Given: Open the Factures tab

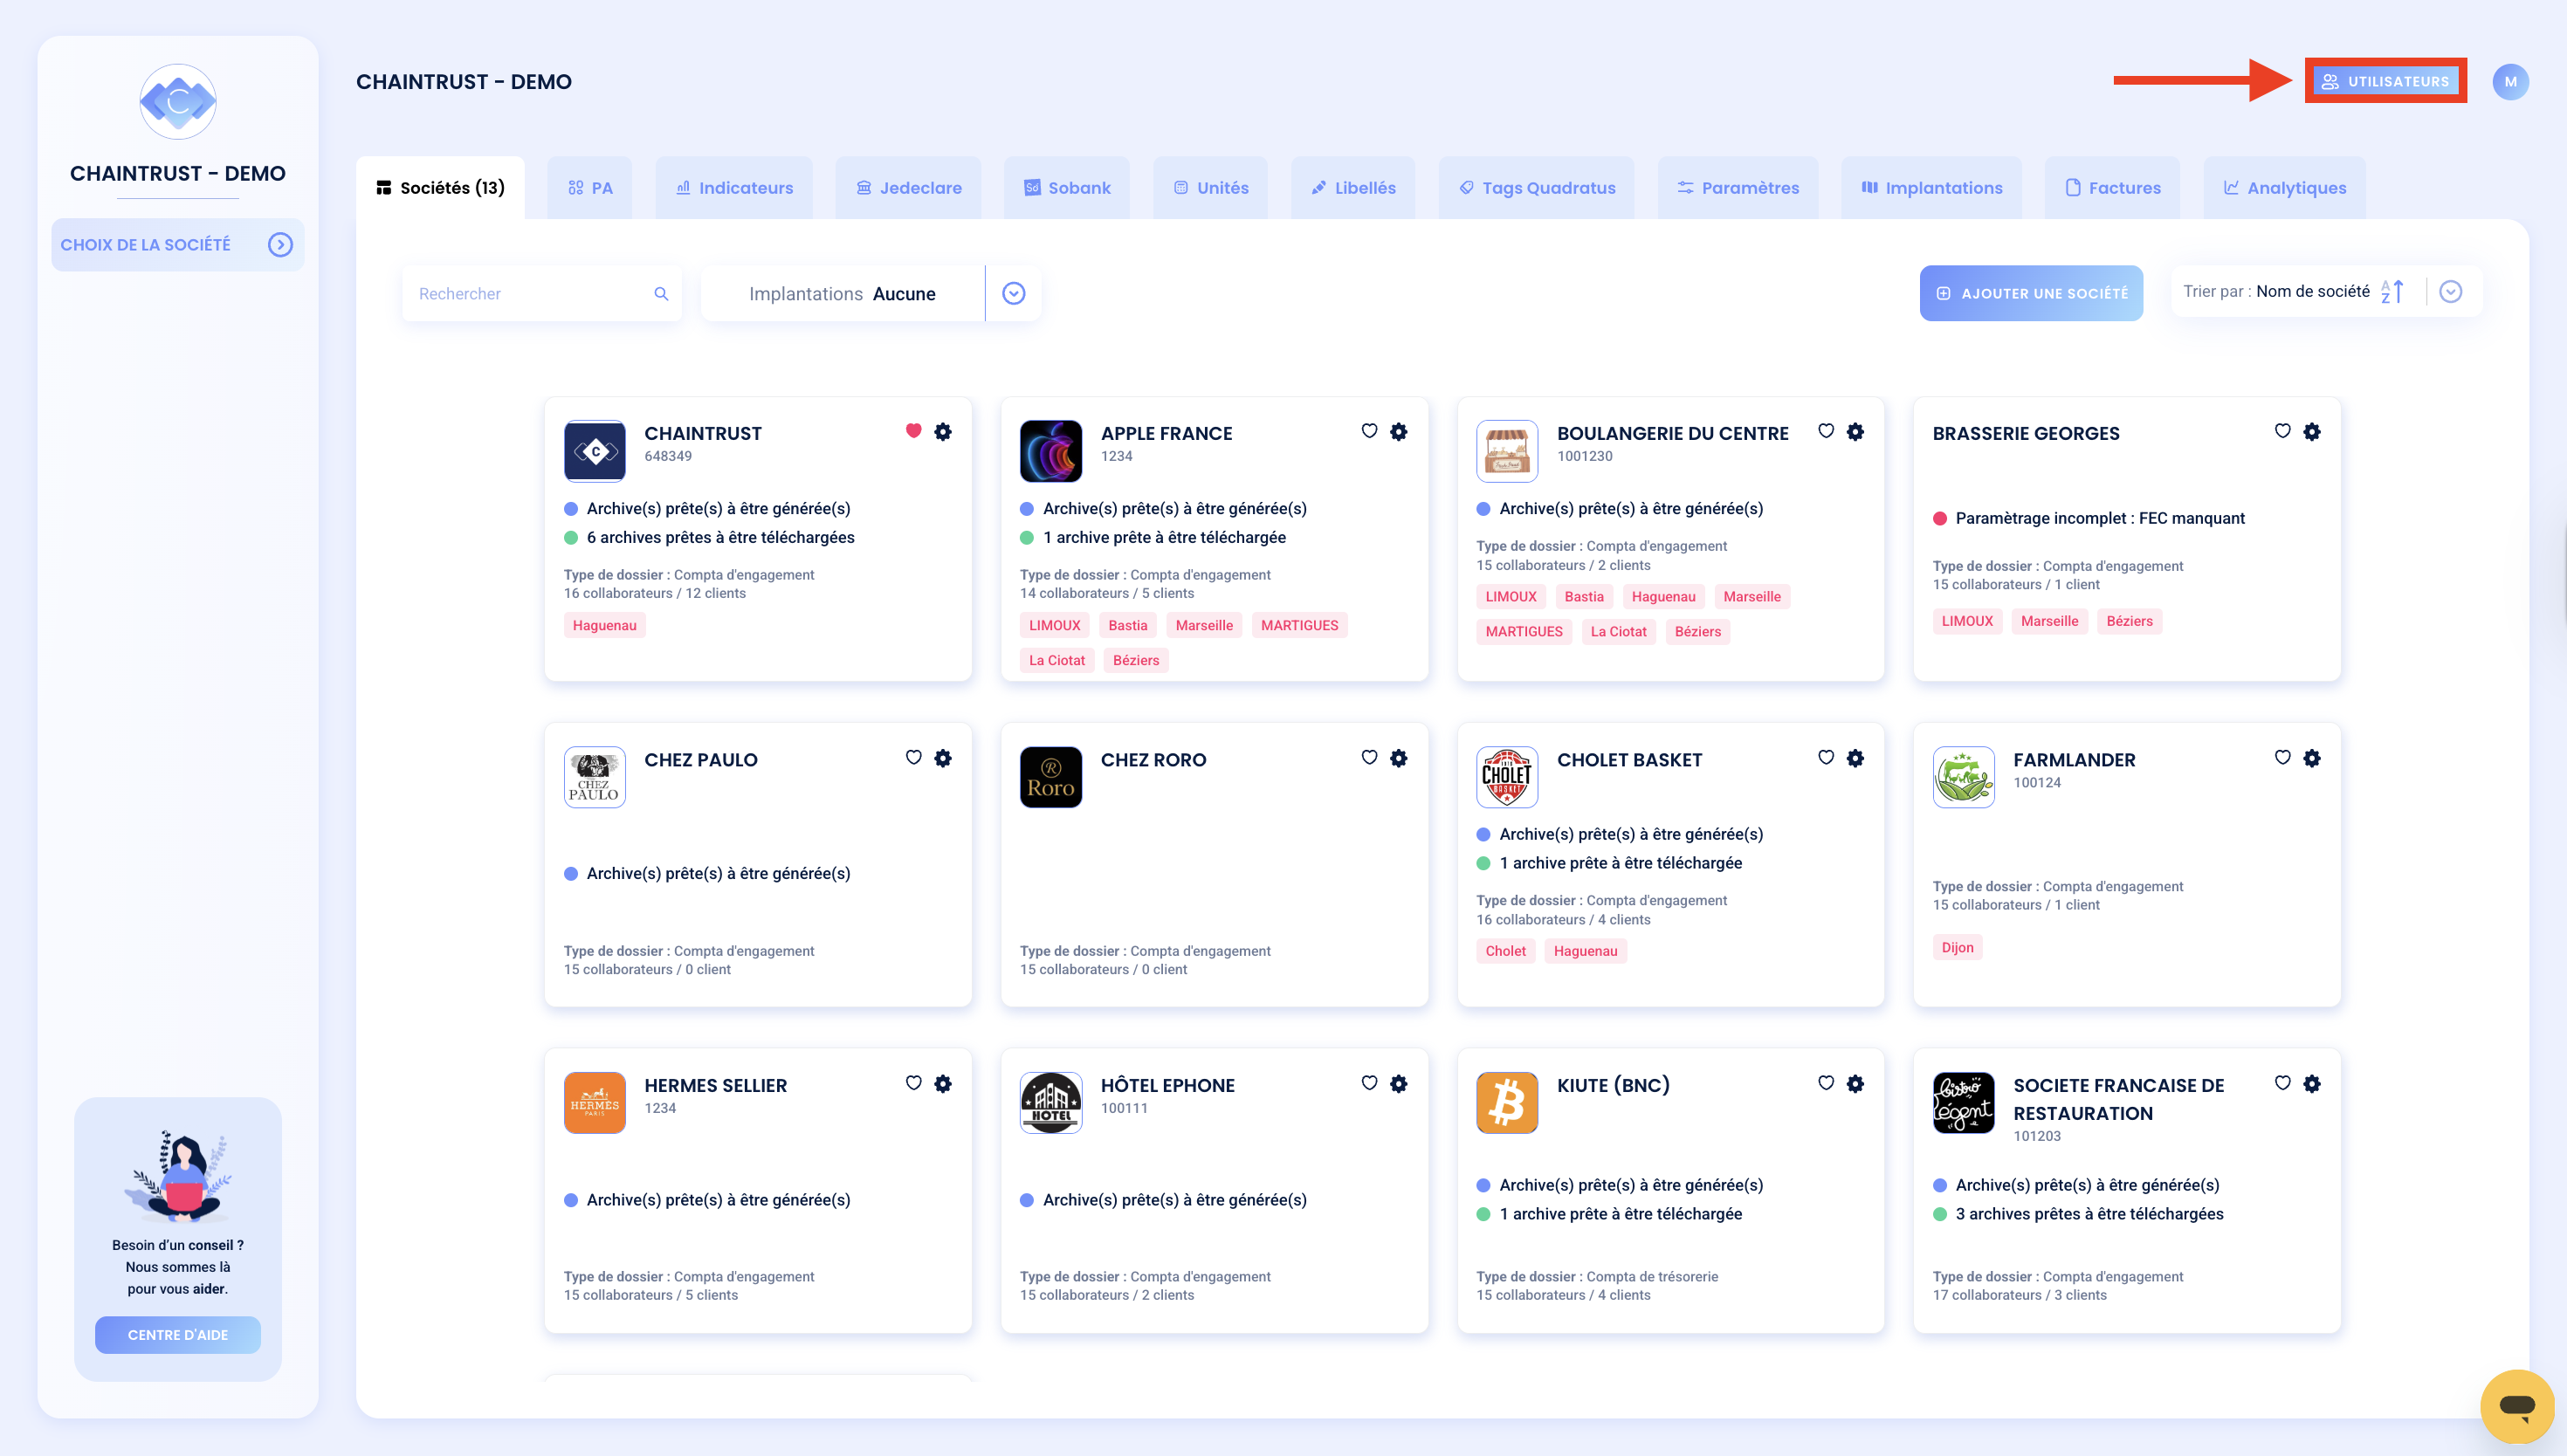Looking at the screenshot, I should (2112, 187).
